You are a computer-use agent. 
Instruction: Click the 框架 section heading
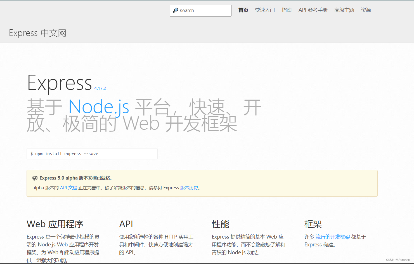coord(313,224)
